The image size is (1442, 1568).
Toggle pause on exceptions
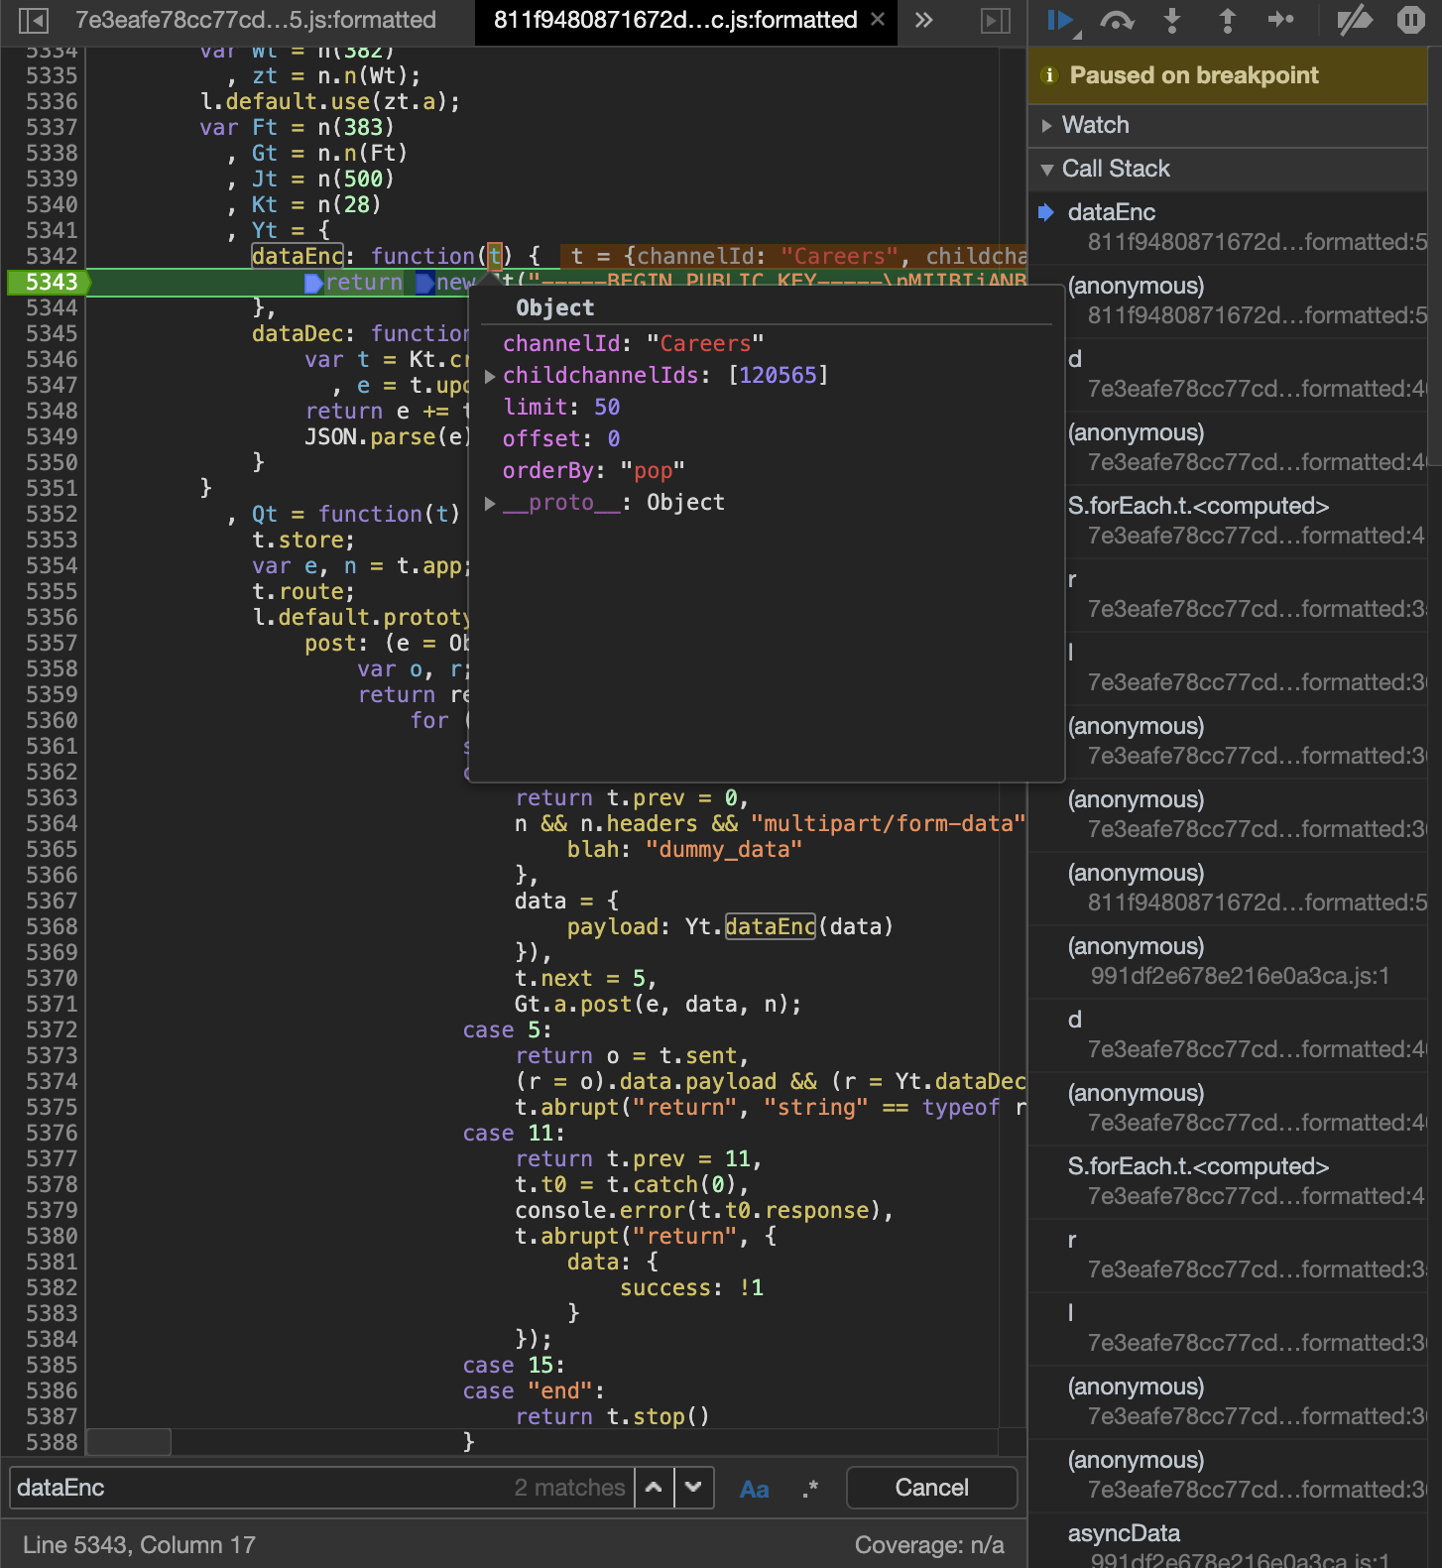1410,21
